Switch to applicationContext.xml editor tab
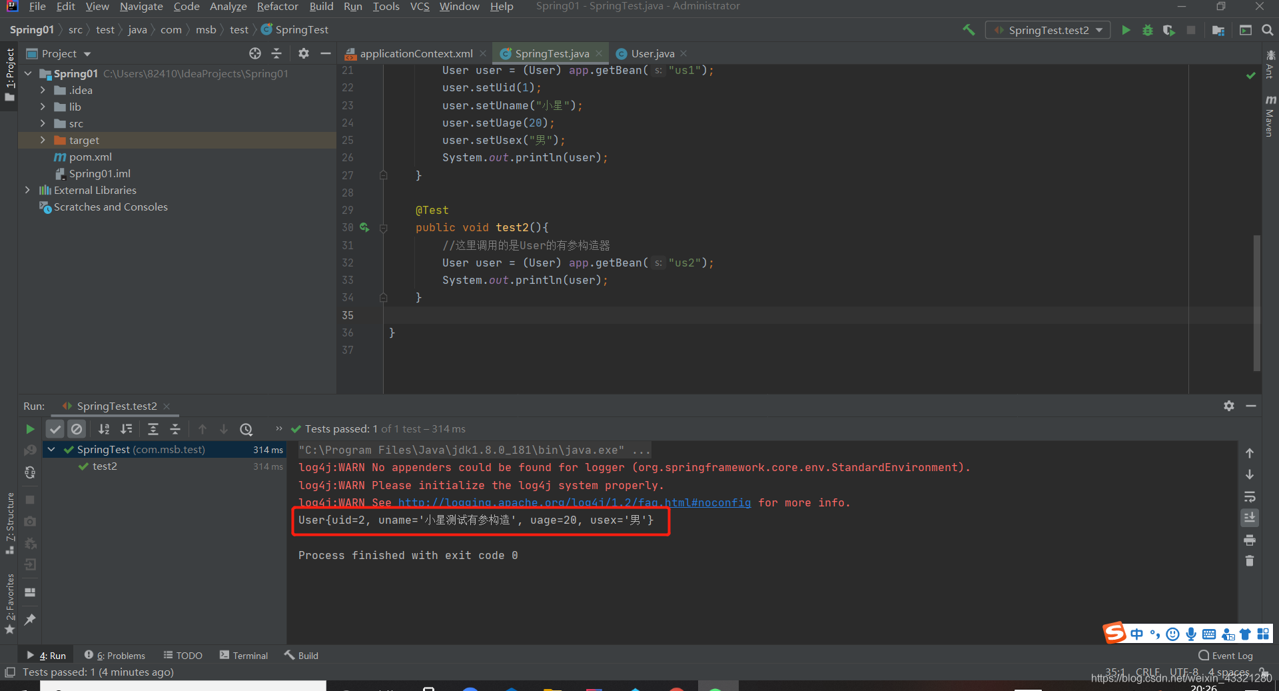 tap(416, 53)
